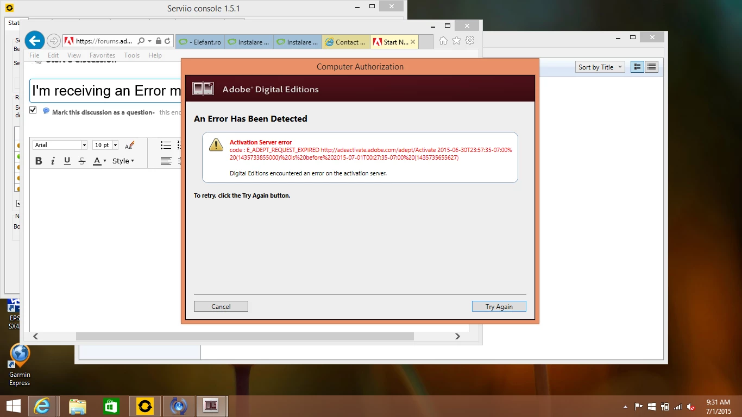Click the browser forward arrow button
742x417 pixels.
(x=53, y=41)
